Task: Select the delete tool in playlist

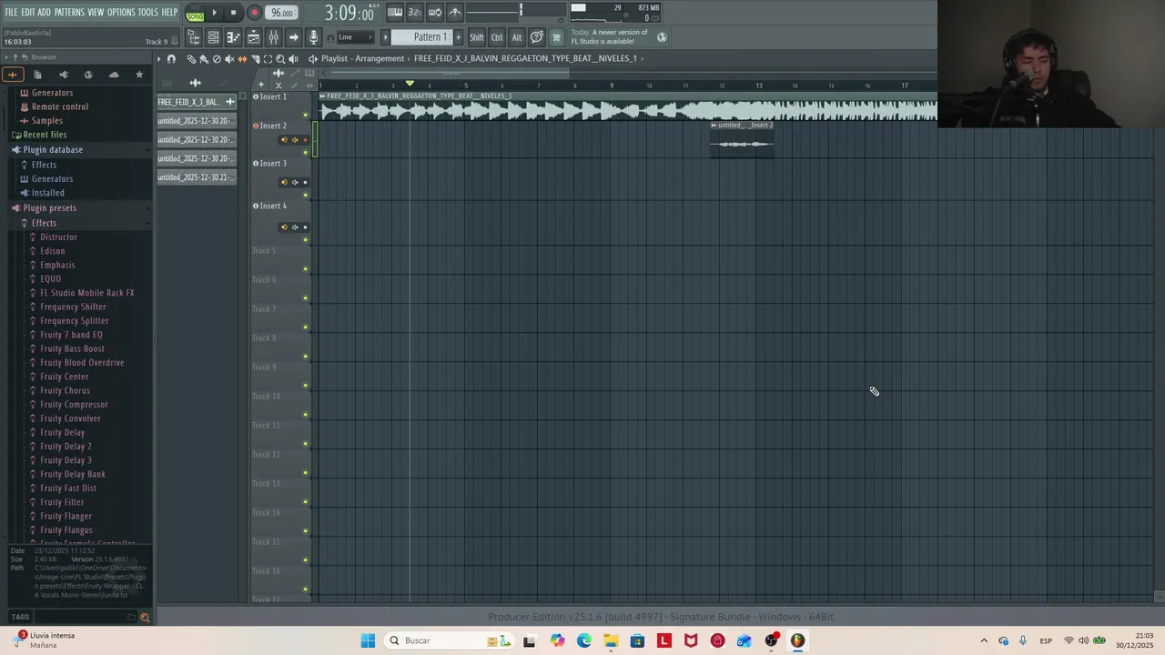Action: click(217, 59)
